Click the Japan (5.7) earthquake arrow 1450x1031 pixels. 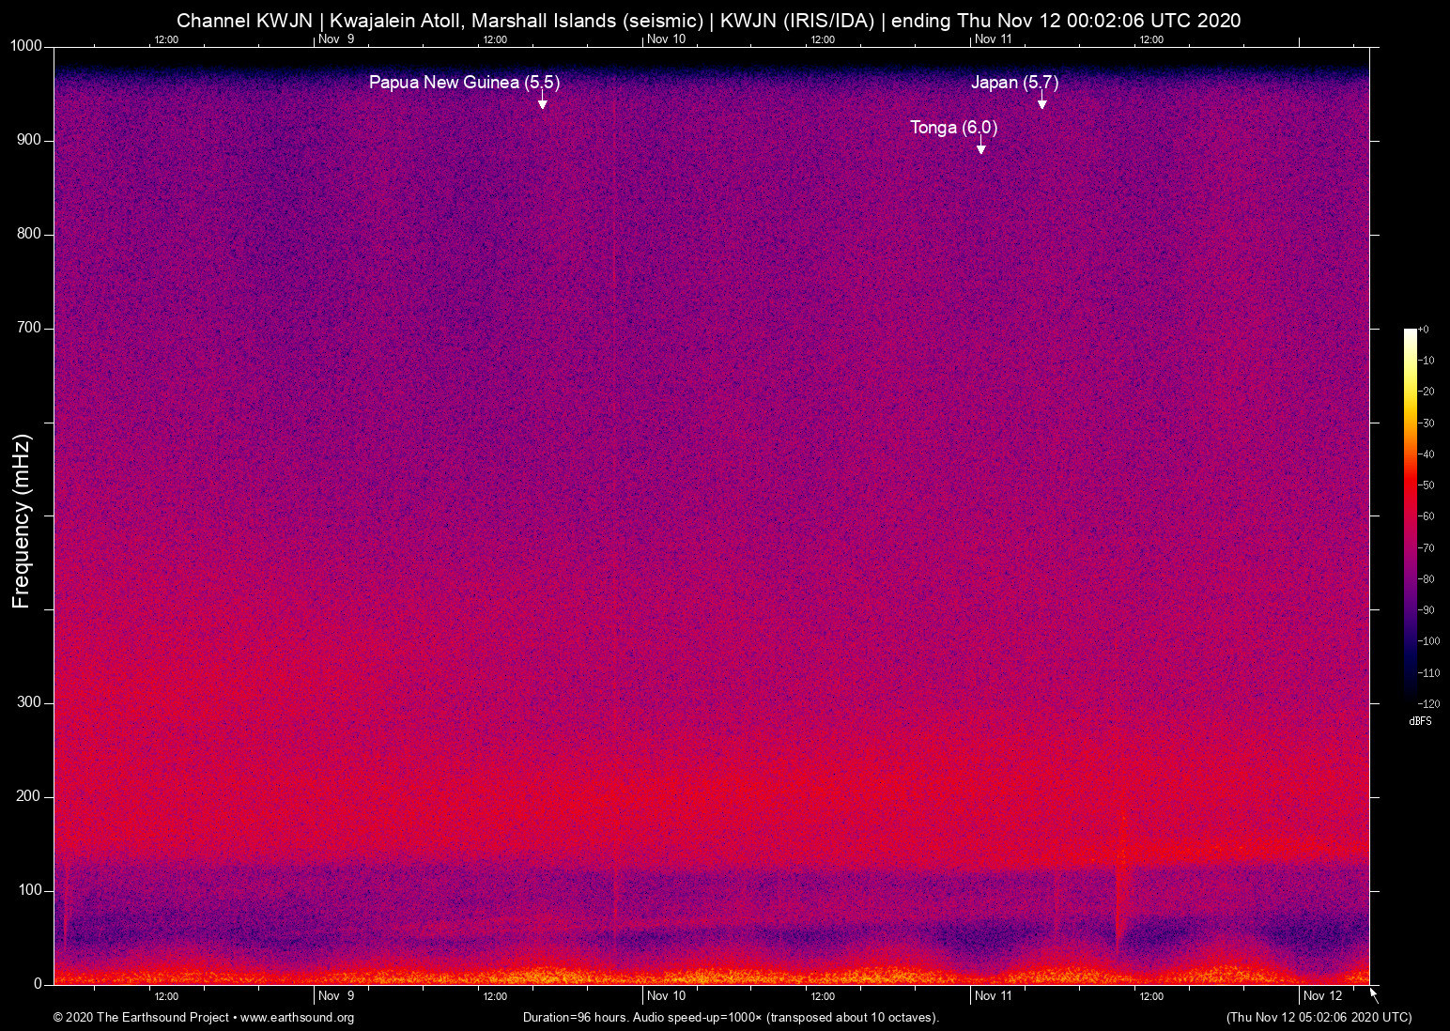[x=1041, y=102]
